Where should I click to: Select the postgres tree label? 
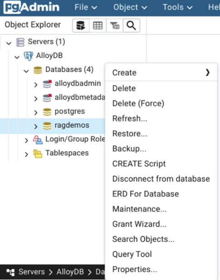click(70, 112)
